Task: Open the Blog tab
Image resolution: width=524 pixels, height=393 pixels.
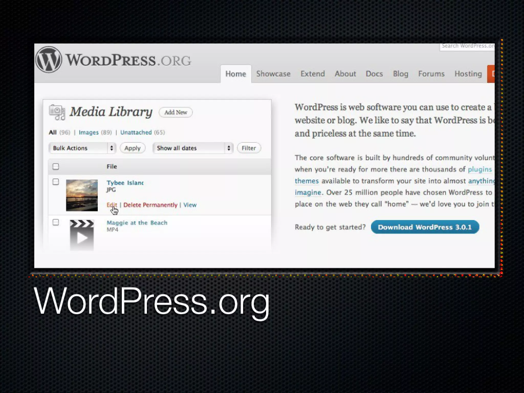Action: point(401,74)
